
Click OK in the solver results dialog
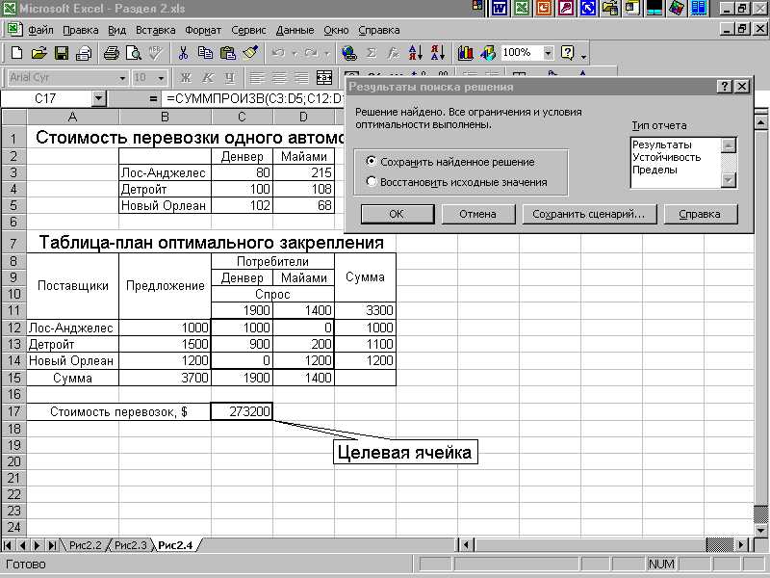click(x=397, y=214)
